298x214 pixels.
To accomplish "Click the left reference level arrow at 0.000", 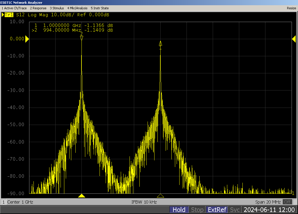I will click(27, 39).
